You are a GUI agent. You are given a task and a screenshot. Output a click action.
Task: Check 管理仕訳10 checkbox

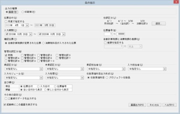[x=38, y=61]
